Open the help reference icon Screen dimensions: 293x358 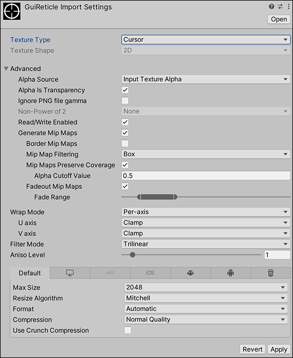tap(271, 6)
